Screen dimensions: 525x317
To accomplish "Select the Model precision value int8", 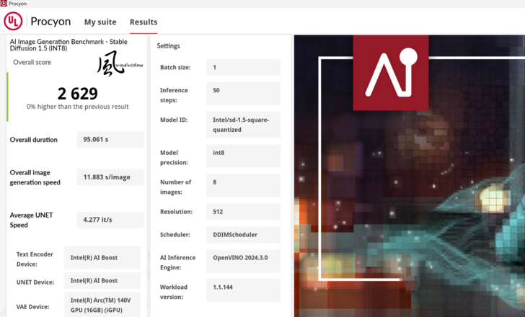I will point(244,156).
